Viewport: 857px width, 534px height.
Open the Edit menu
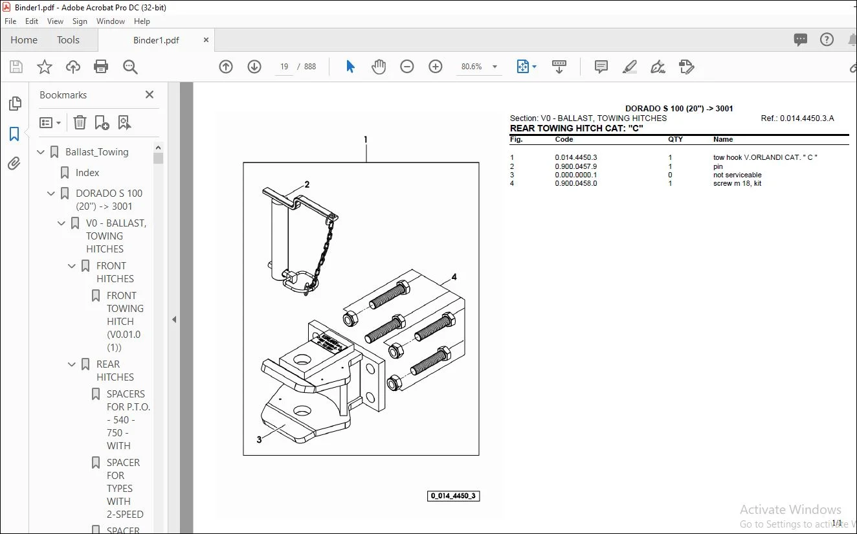coord(32,21)
